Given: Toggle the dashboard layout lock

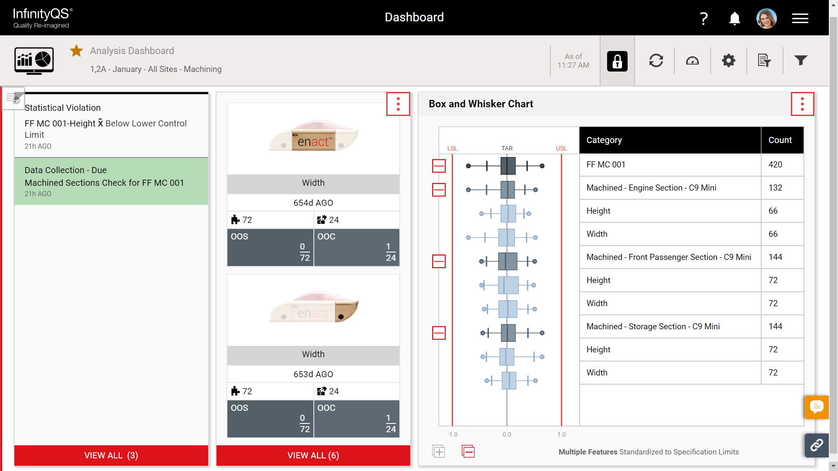Looking at the screenshot, I should (617, 61).
